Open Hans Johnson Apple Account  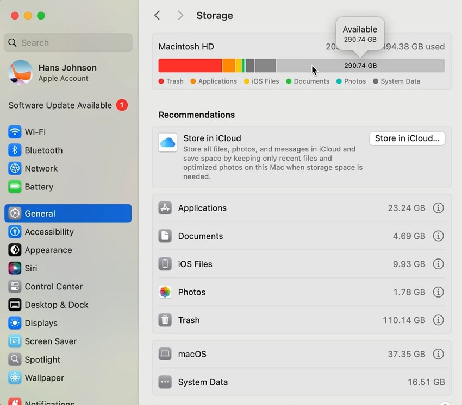68,72
